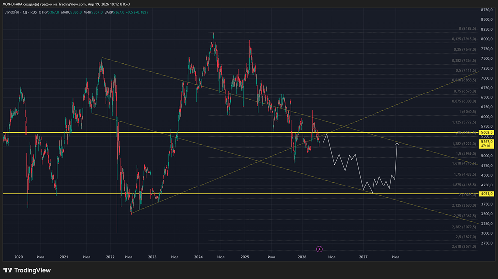Click the 1Д timeframe in the legend
Viewport: 498px width, 279px height.
[28, 12]
